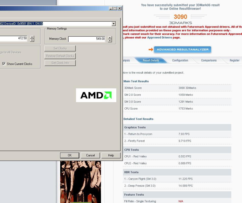Viewport: 242px width, 203px height.
Task: Minimize the clock tool window
Action: pyautogui.click(x=111, y=8)
